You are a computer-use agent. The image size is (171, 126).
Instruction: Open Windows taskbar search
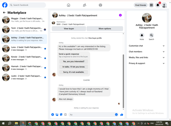coord(10,123)
